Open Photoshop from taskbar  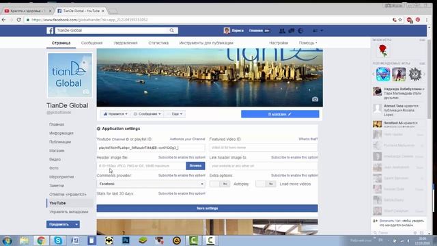point(126,241)
